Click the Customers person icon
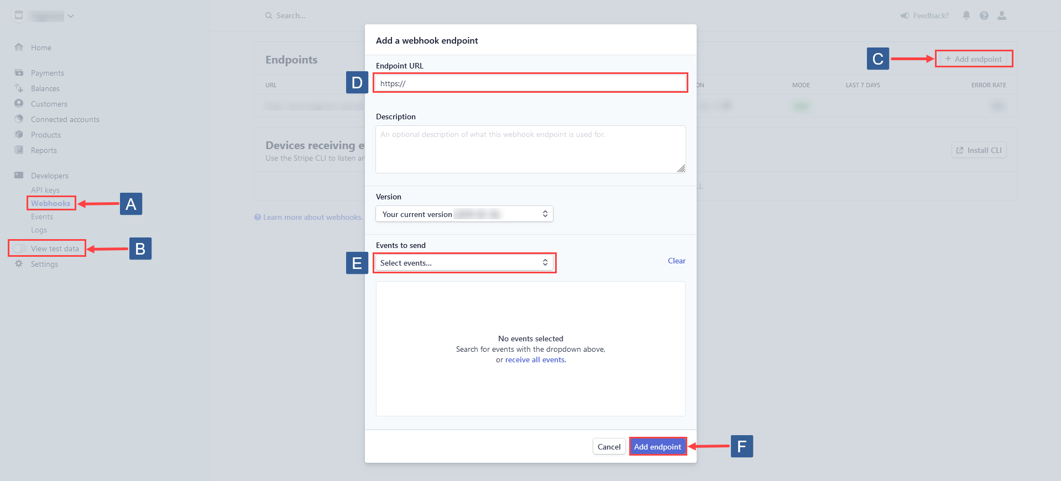1061x481 pixels. coord(19,103)
